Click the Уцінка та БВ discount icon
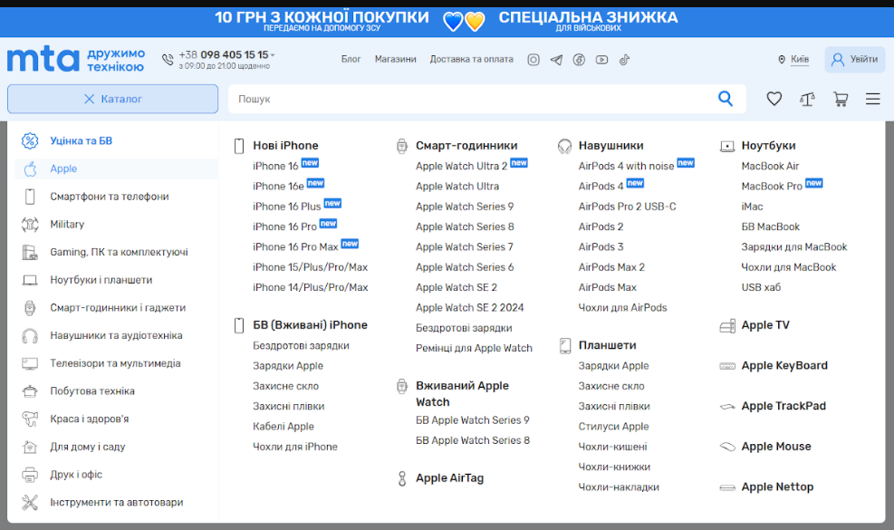The height and width of the screenshot is (530, 894). click(x=30, y=140)
